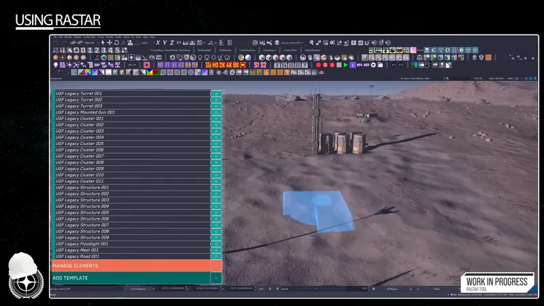
Task: Toggle layer number 5
Action: click(117, 50)
